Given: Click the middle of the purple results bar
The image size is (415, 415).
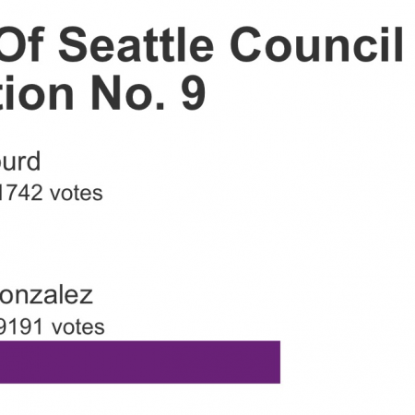Looking at the screenshot, I should pos(140,362).
